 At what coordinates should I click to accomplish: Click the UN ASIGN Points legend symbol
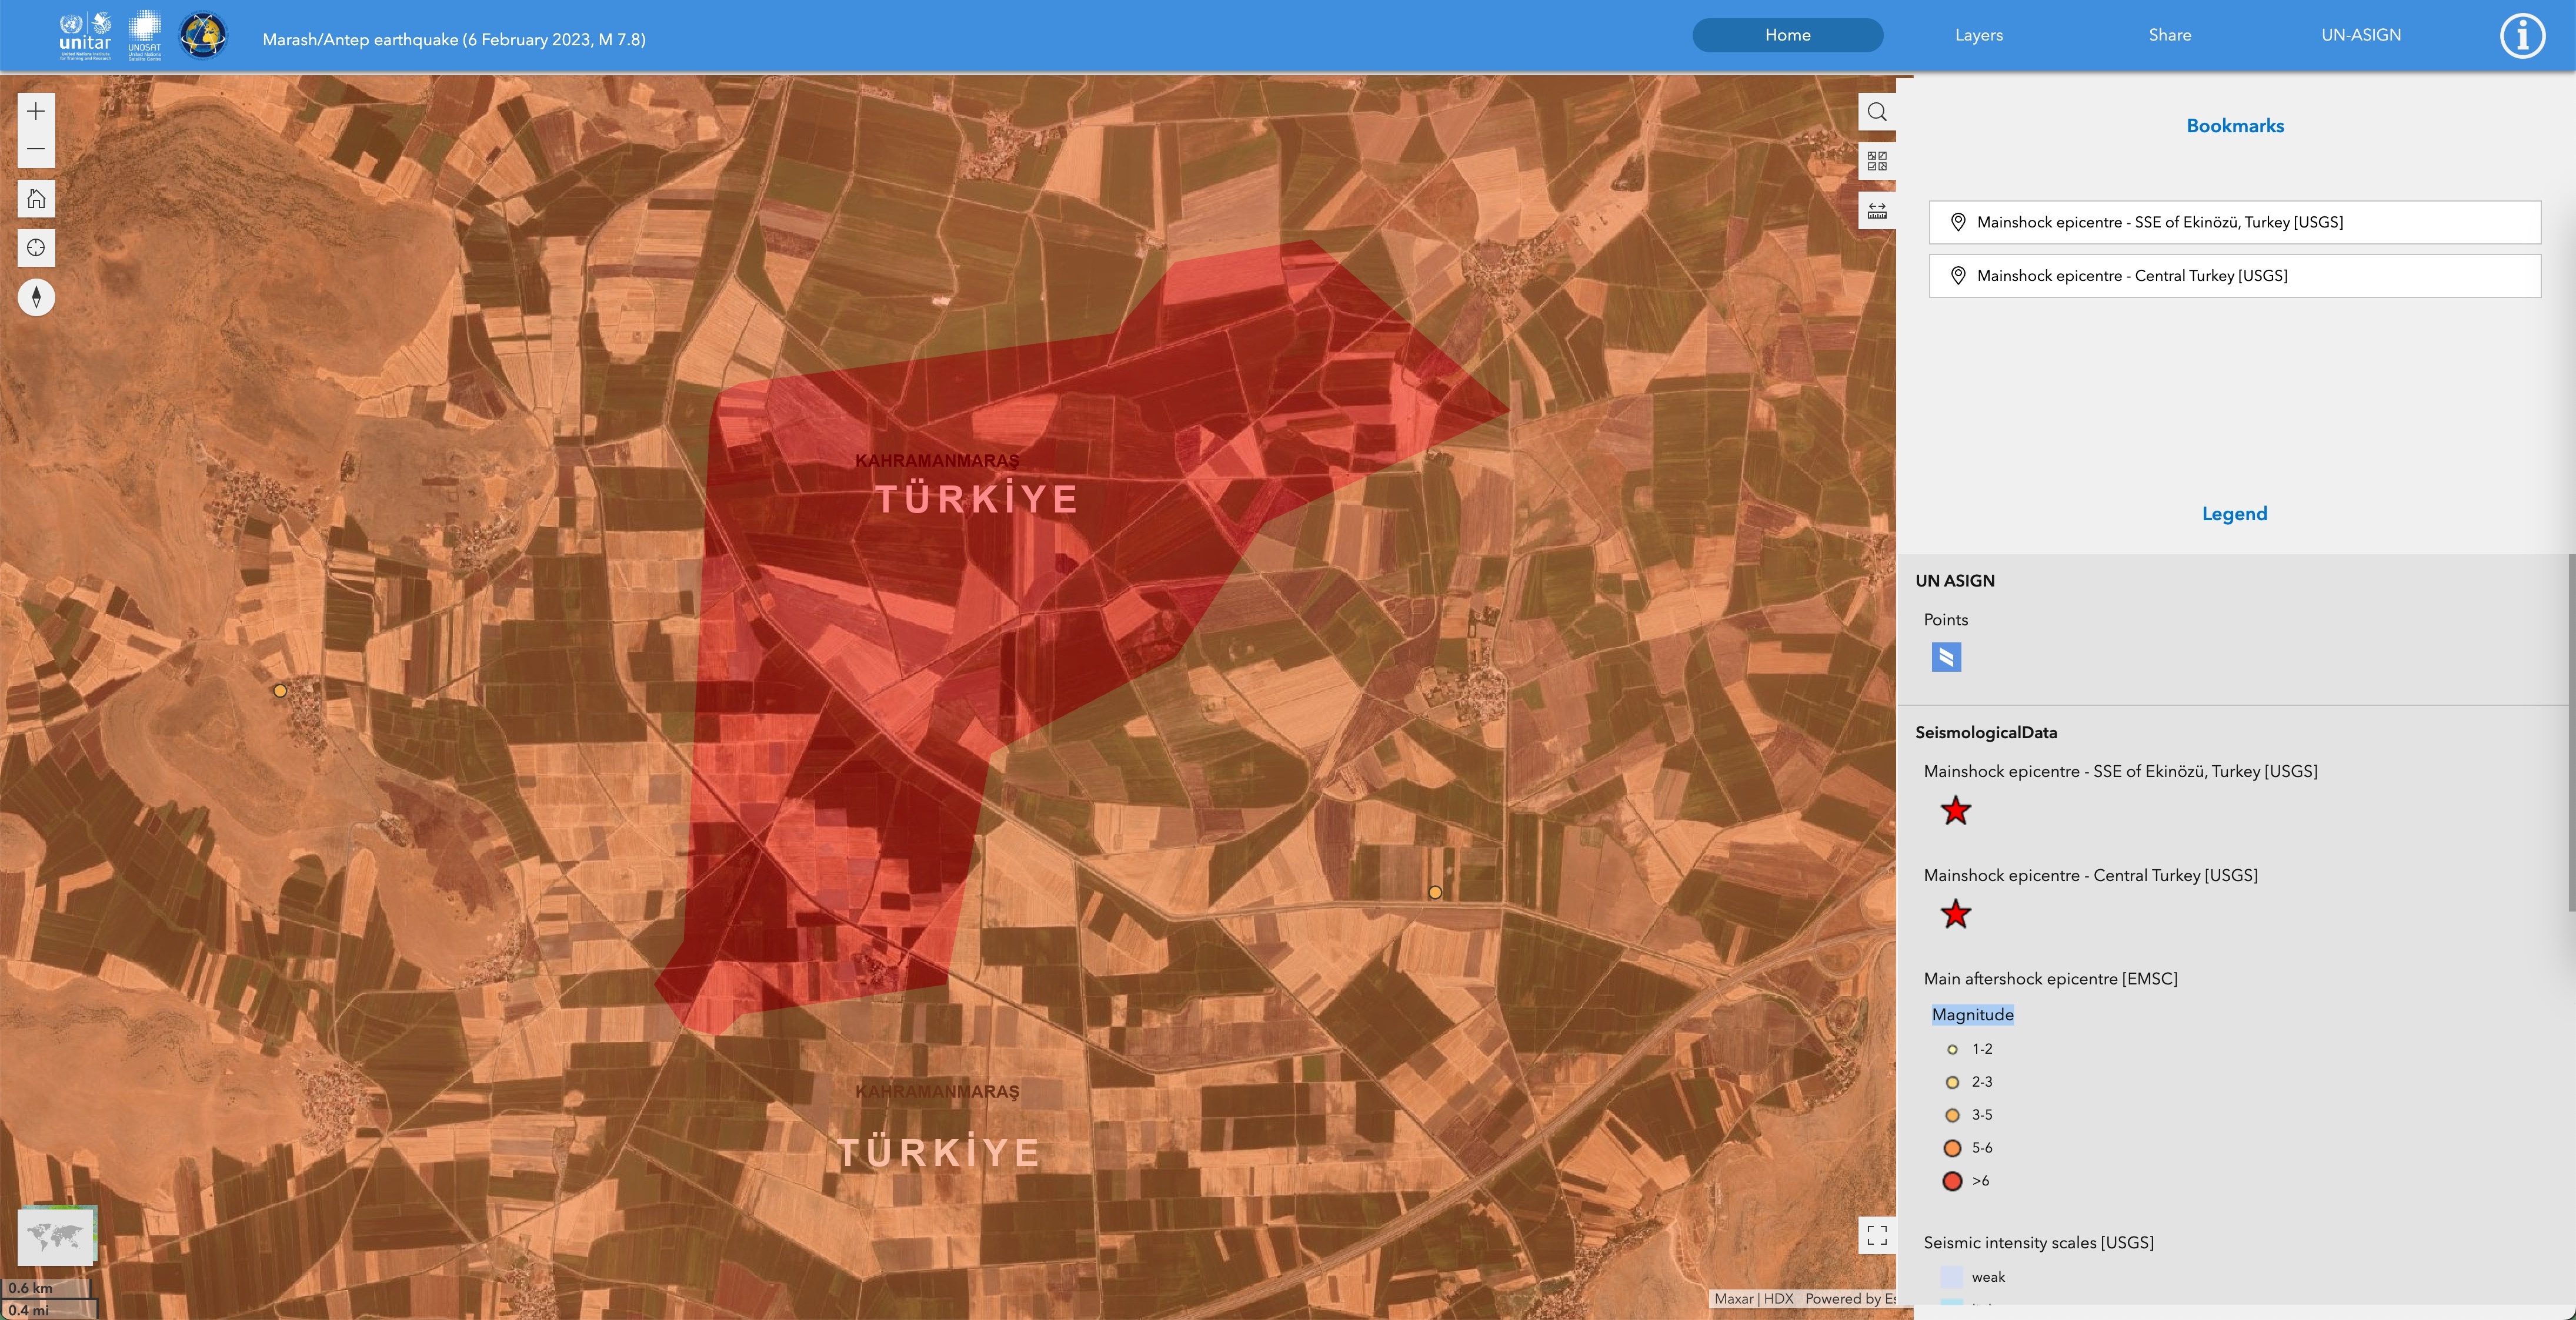pos(1946,658)
